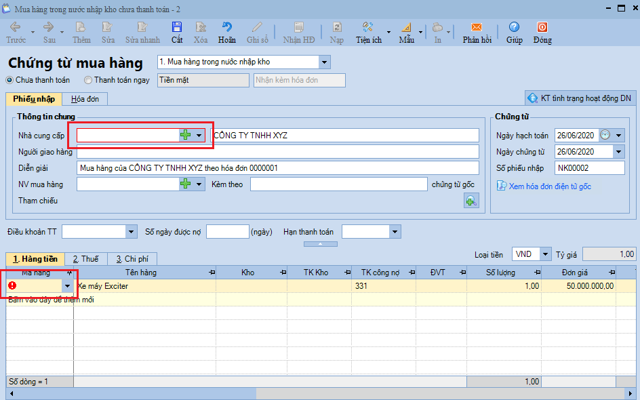
Task: Click the Thêm (add) toolbar icon
Action: 81,27
